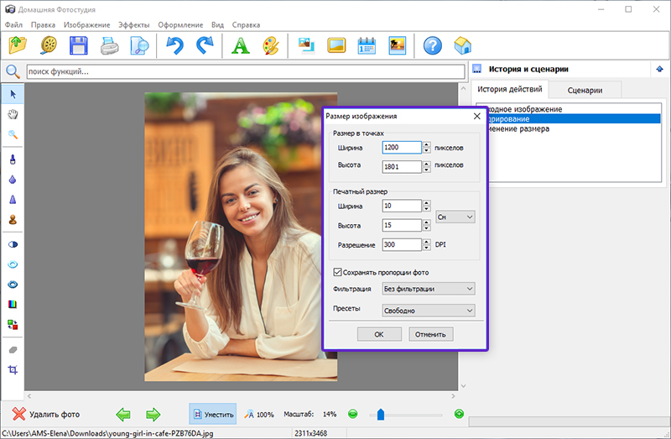The image size is (671, 439).
Task: Select the eraser tool
Action: tap(13, 350)
